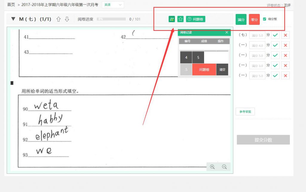This screenshot has height=192, width=306.
Task: Open the 英语 subject dropdown
Action: pos(113,5)
